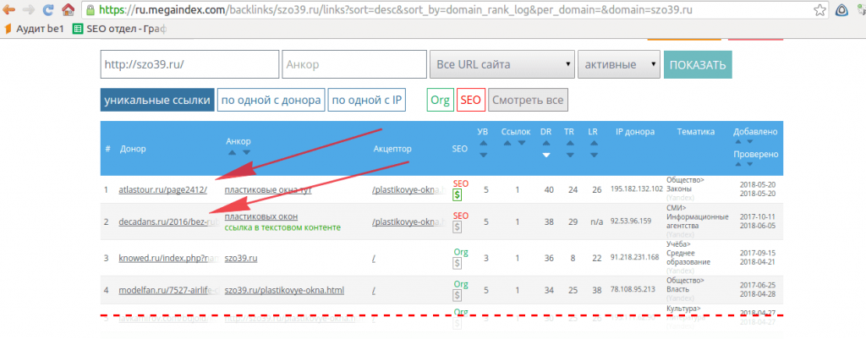Image resolution: width=866 pixels, height=339 pixels.
Task: Sort Проверено date ascending
Action: pyautogui.click(x=737, y=164)
